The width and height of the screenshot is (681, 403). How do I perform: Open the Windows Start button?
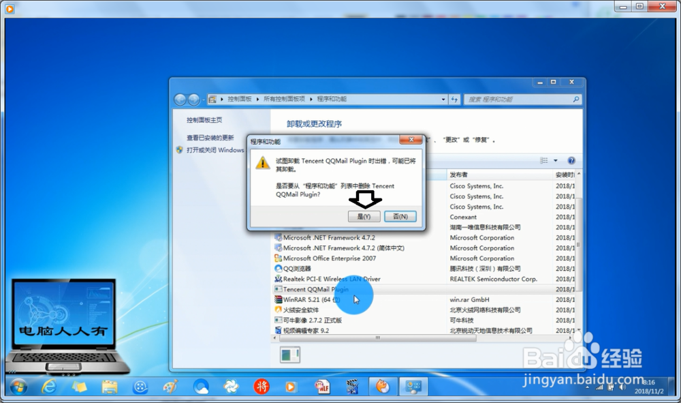[x=18, y=387]
